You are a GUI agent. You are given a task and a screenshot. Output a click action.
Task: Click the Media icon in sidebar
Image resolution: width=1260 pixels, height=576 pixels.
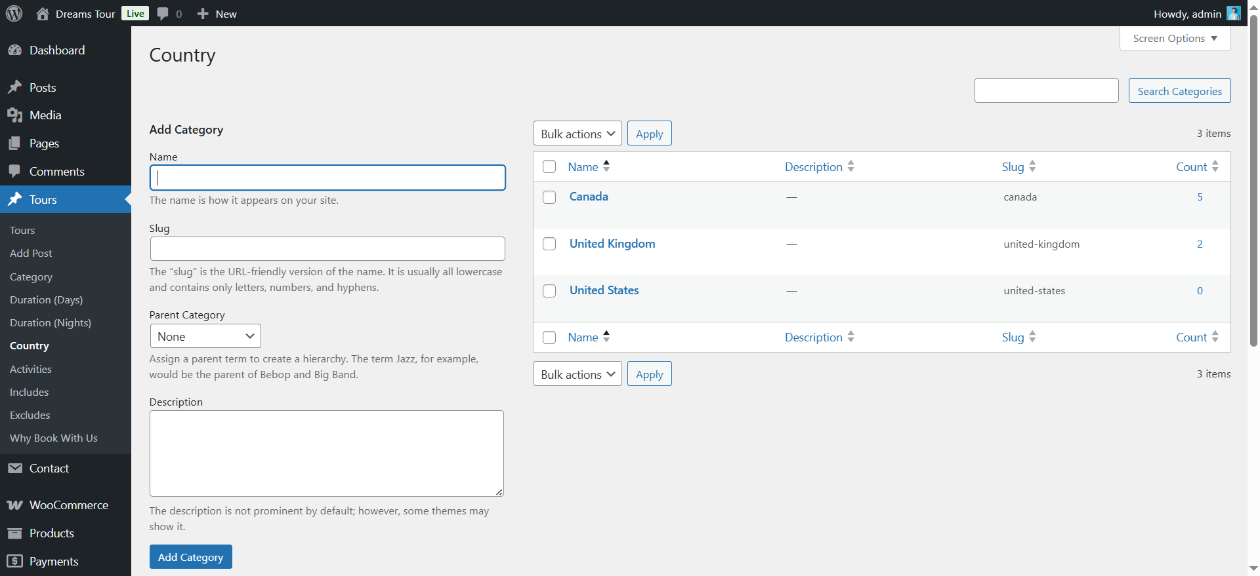coord(14,115)
